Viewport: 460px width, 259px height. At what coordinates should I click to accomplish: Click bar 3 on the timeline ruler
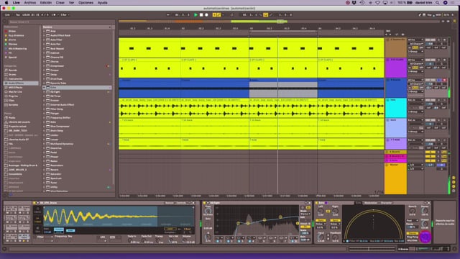pos(252,29)
